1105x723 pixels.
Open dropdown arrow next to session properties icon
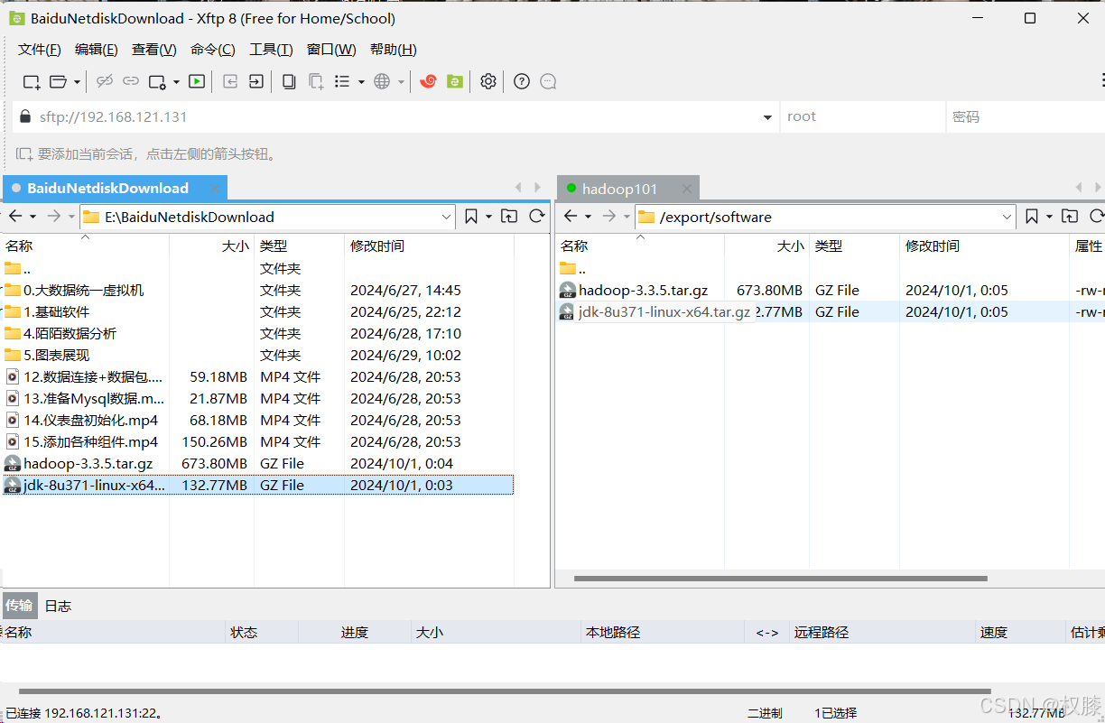pyautogui.click(x=176, y=81)
